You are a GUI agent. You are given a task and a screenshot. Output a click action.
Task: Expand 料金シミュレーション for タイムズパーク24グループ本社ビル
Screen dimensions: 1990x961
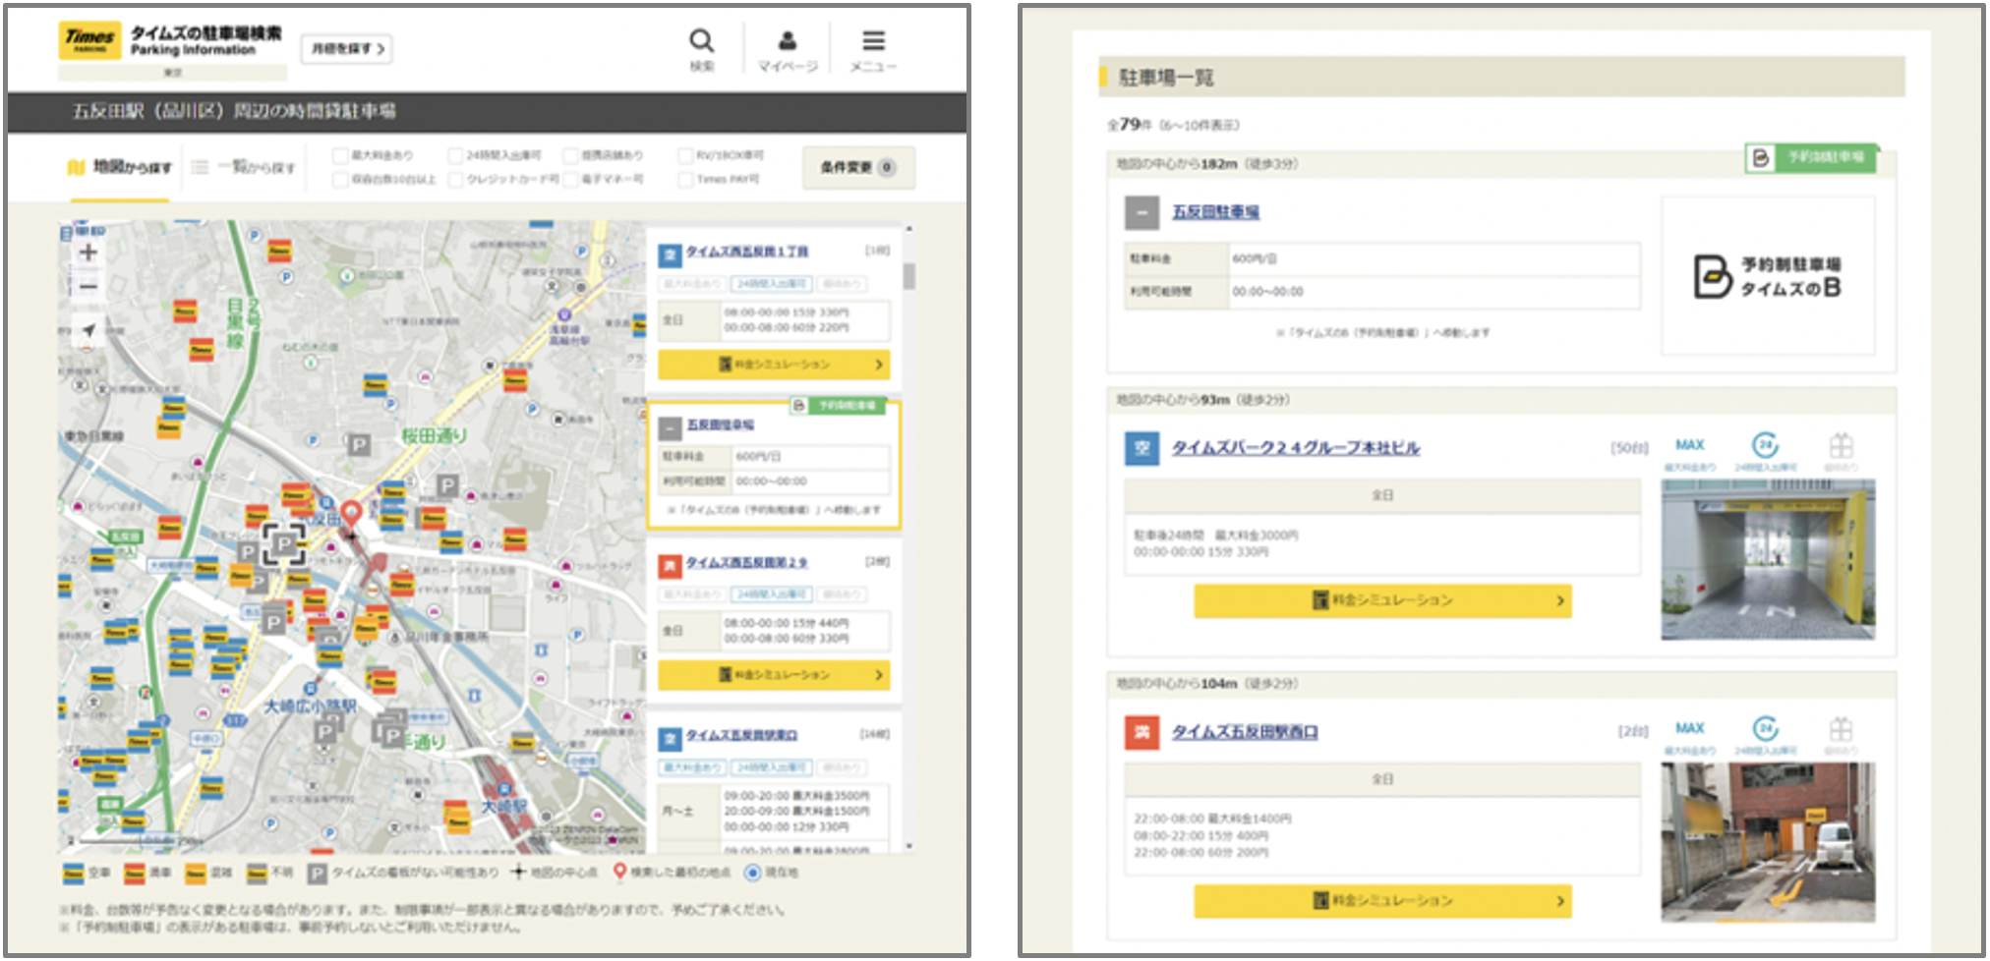pos(1382,600)
